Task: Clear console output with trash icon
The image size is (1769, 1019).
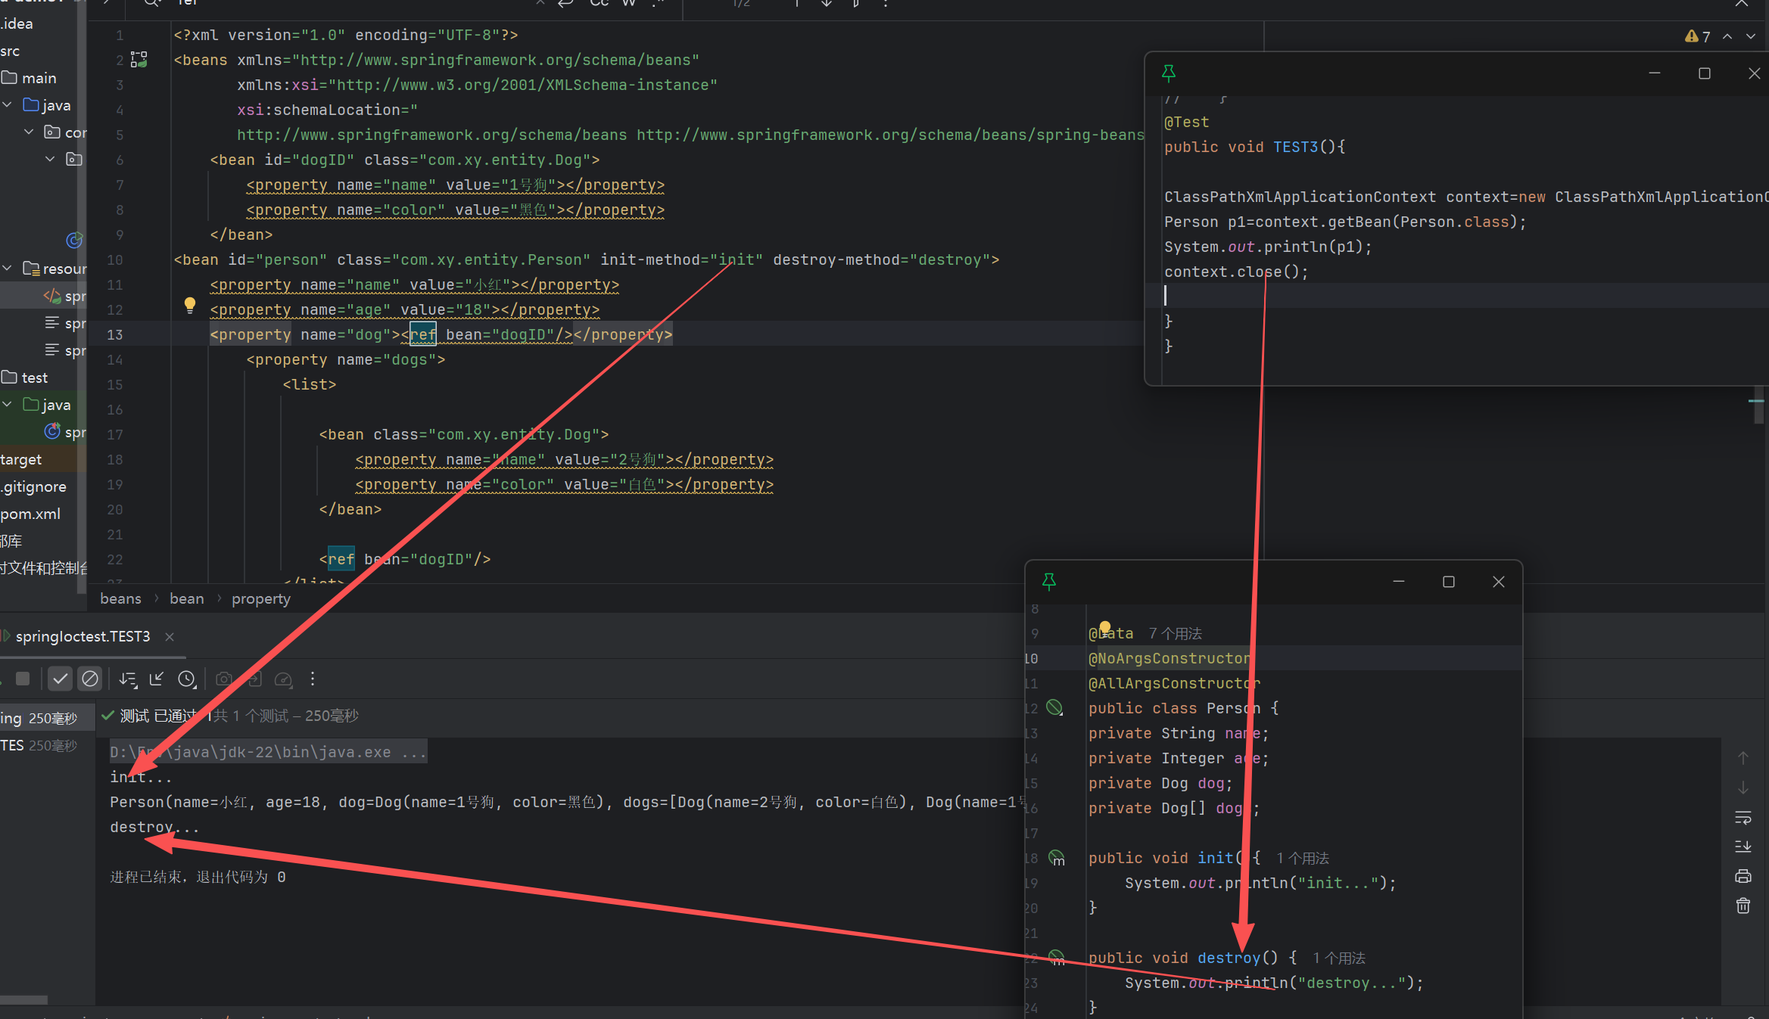Action: point(1743,906)
